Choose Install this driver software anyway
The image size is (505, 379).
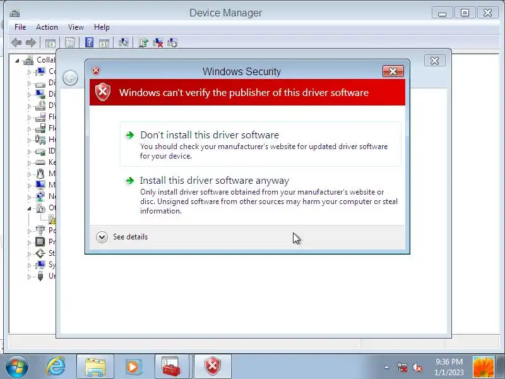pyautogui.click(x=261, y=195)
